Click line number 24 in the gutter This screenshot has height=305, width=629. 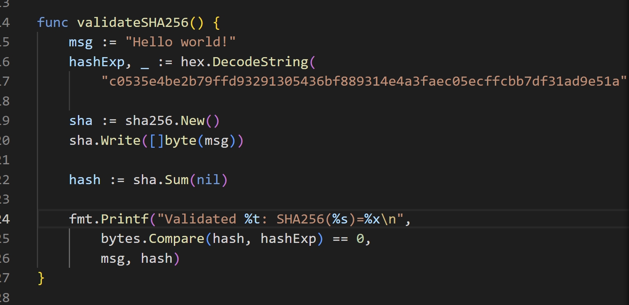[x=6, y=219]
